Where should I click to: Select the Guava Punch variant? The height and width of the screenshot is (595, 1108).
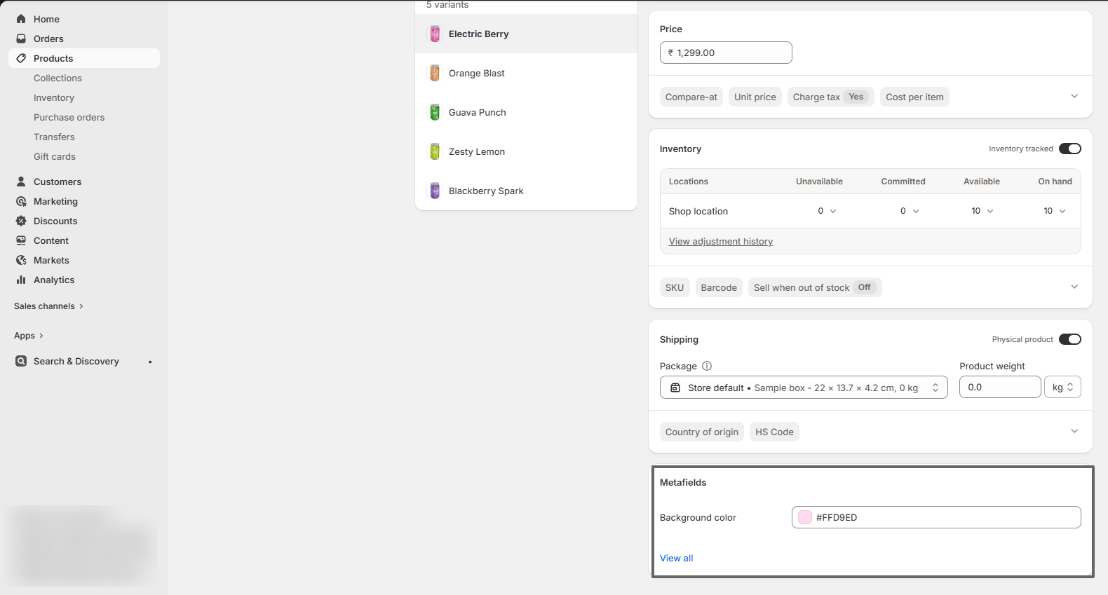[x=477, y=112]
